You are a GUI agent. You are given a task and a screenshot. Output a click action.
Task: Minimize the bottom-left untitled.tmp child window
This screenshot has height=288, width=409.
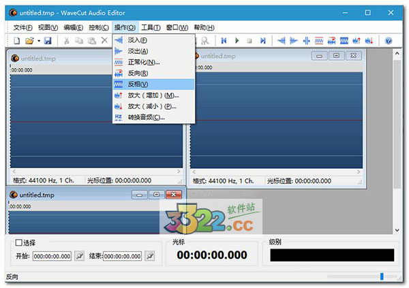[140, 195]
